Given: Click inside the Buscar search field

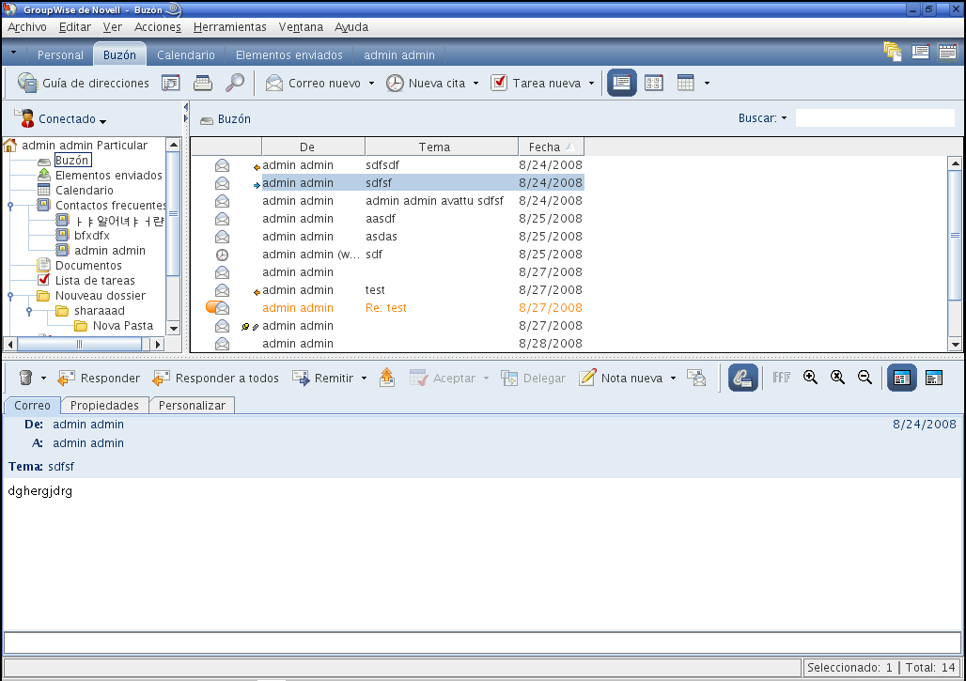Looking at the screenshot, I should click(875, 117).
